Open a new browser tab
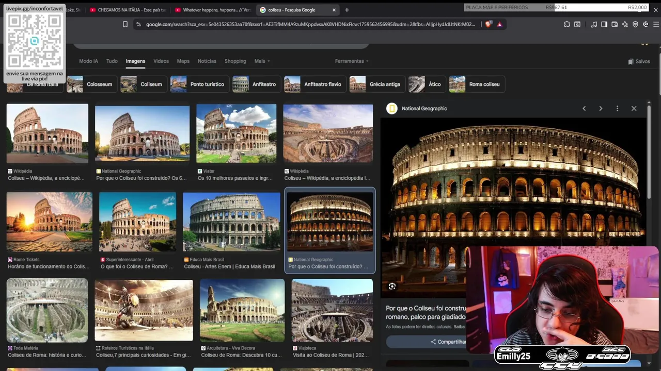This screenshot has height=371, width=661. point(347,10)
